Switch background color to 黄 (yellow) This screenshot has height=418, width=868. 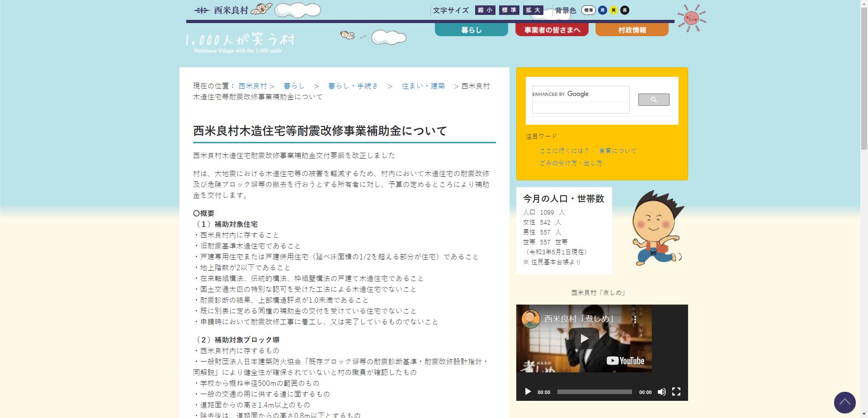(x=613, y=9)
